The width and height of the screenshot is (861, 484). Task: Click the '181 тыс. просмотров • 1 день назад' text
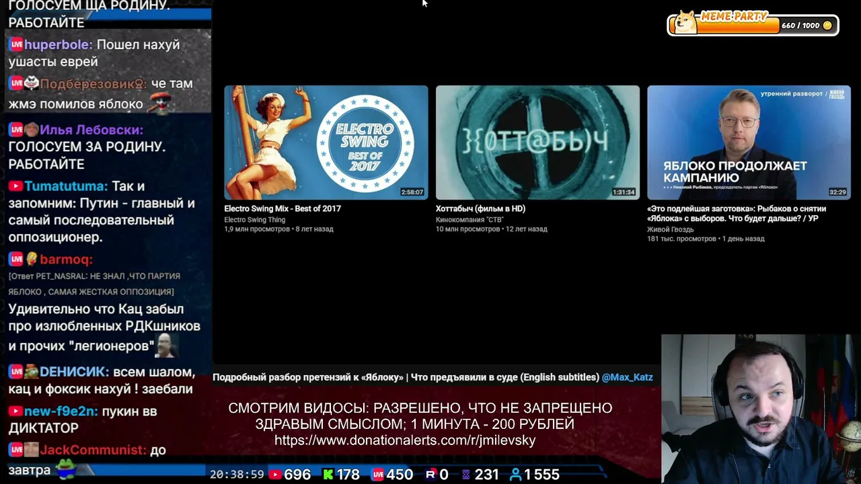pyautogui.click(x=706, y=239)
